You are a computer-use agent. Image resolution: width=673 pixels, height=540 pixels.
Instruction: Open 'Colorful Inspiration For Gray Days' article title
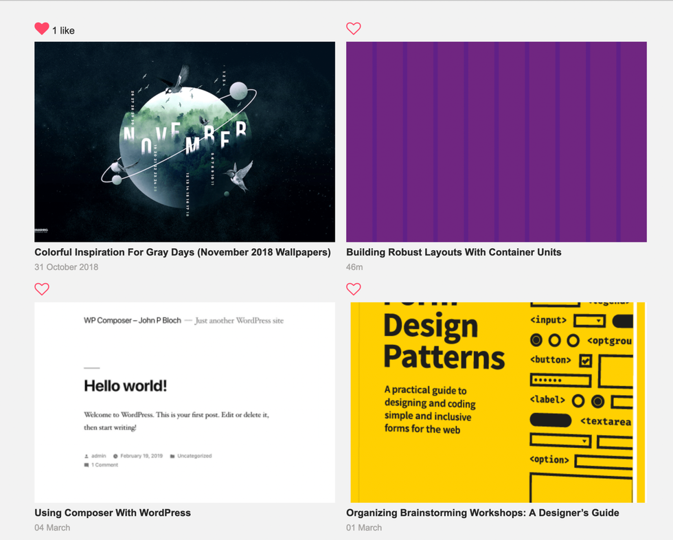coord(182,252)
